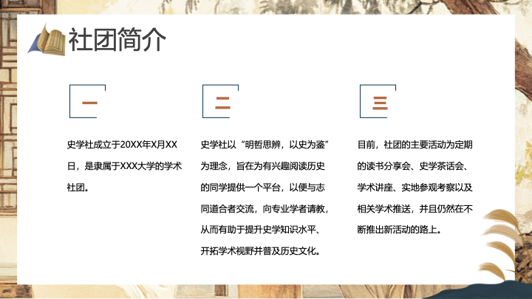The width and height of the screenshot is (532, 299).
Task: Select the line 学术讲座、实地参观考察以及
Action: pos(415,188)
